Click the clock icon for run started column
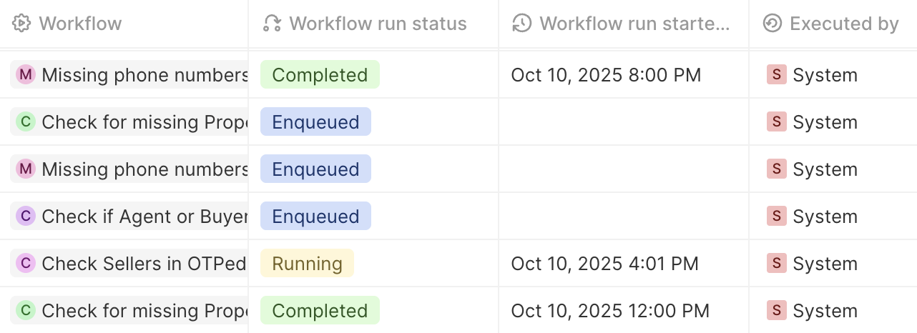The width and height of the screenshot is (917, 333). coord(522,24)
